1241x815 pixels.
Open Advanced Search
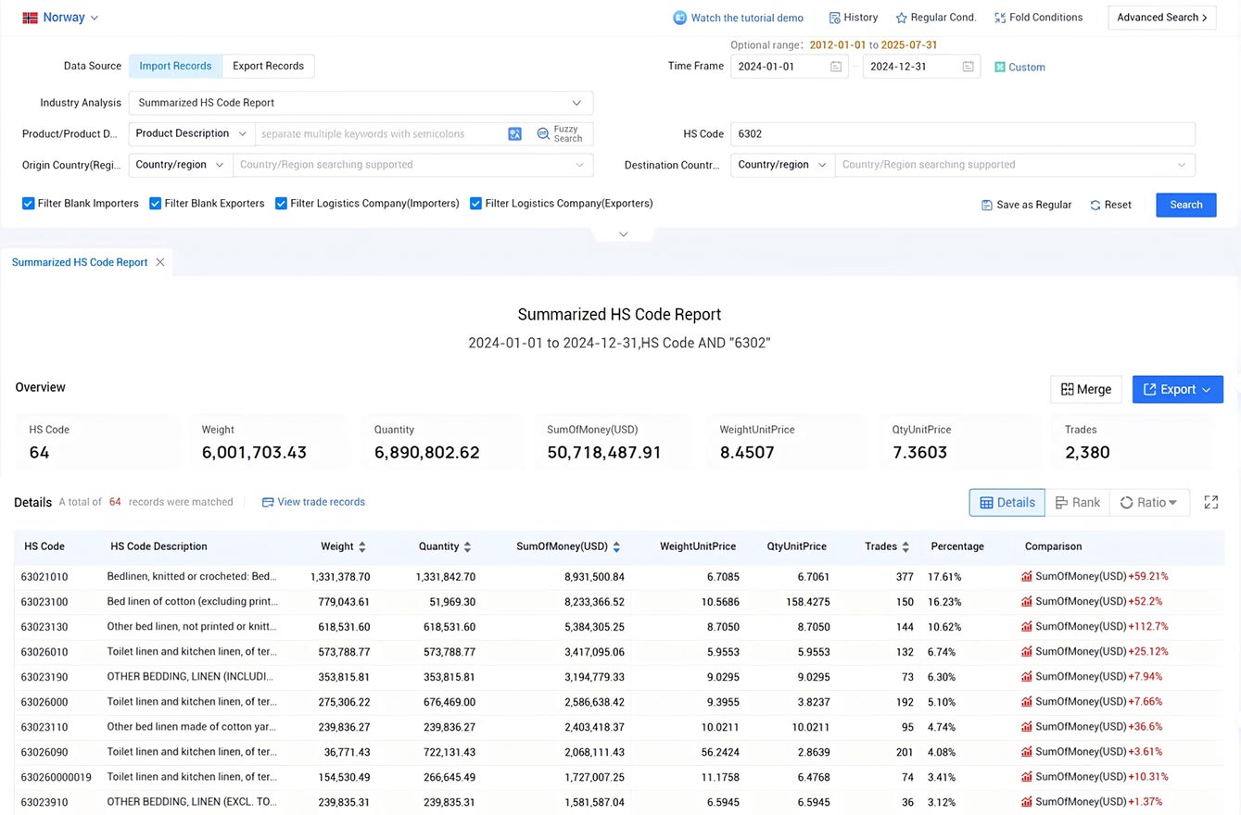1162,18
